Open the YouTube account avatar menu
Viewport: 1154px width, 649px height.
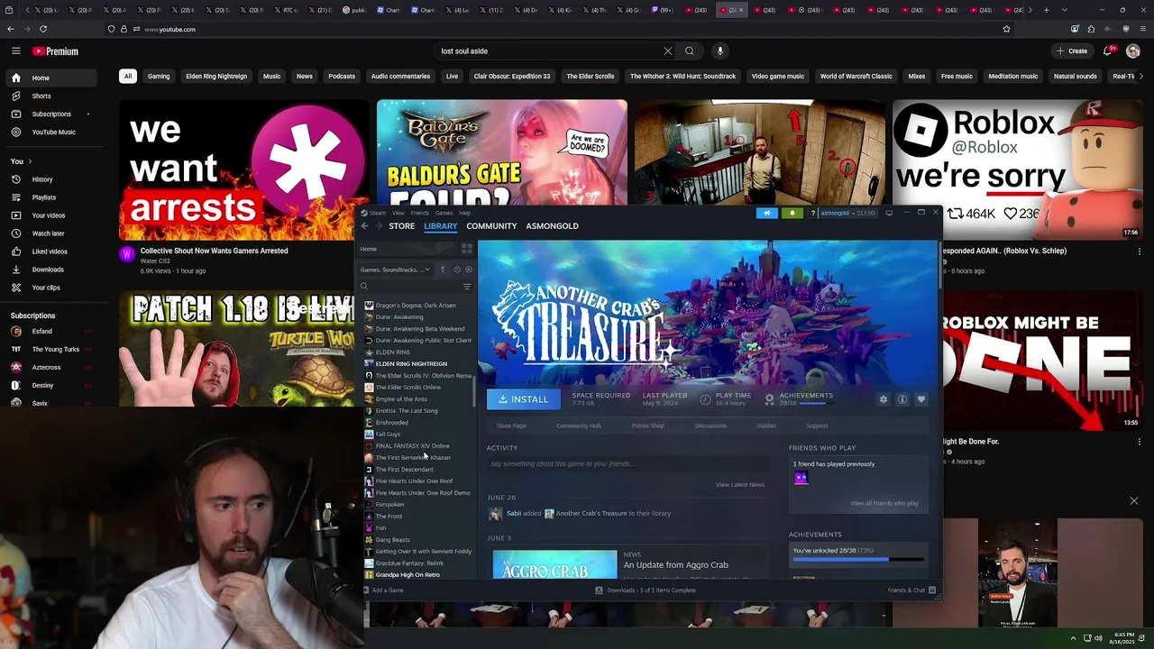point(1133,51)
